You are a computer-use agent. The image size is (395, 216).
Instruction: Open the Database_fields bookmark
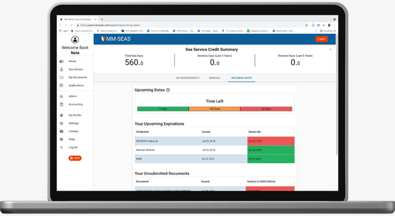[x=258, y=31]
